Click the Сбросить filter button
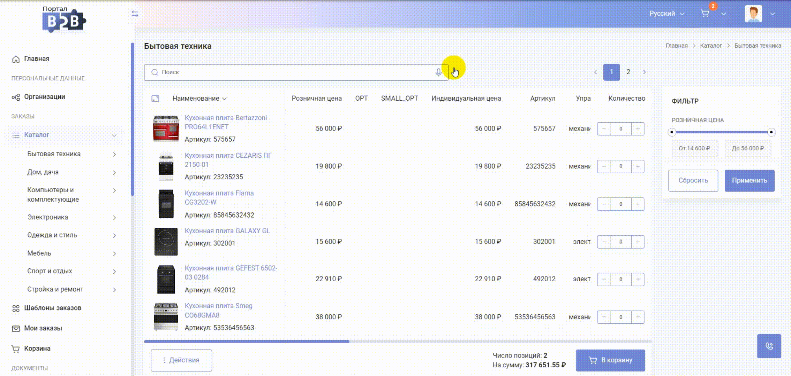This screenshot has width=791, height=376. click(693, 181)
